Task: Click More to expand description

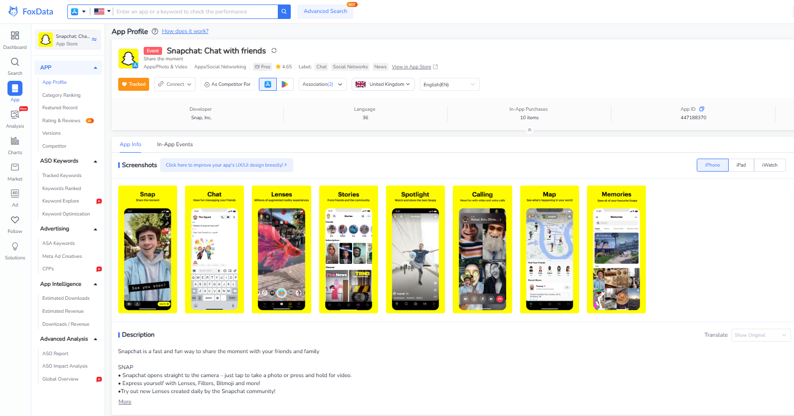Action: click(x=125, y=402)
